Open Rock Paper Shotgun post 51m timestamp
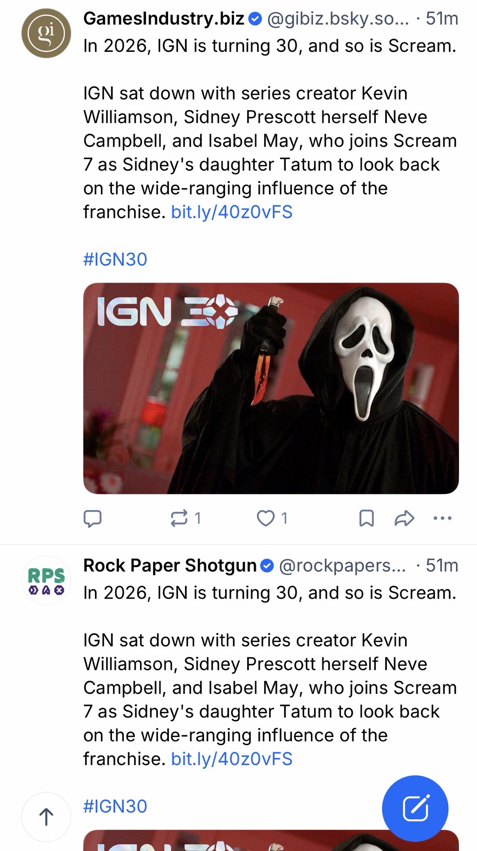The width and height of the screenshot is (477, 851). click(x=442, y=565)
